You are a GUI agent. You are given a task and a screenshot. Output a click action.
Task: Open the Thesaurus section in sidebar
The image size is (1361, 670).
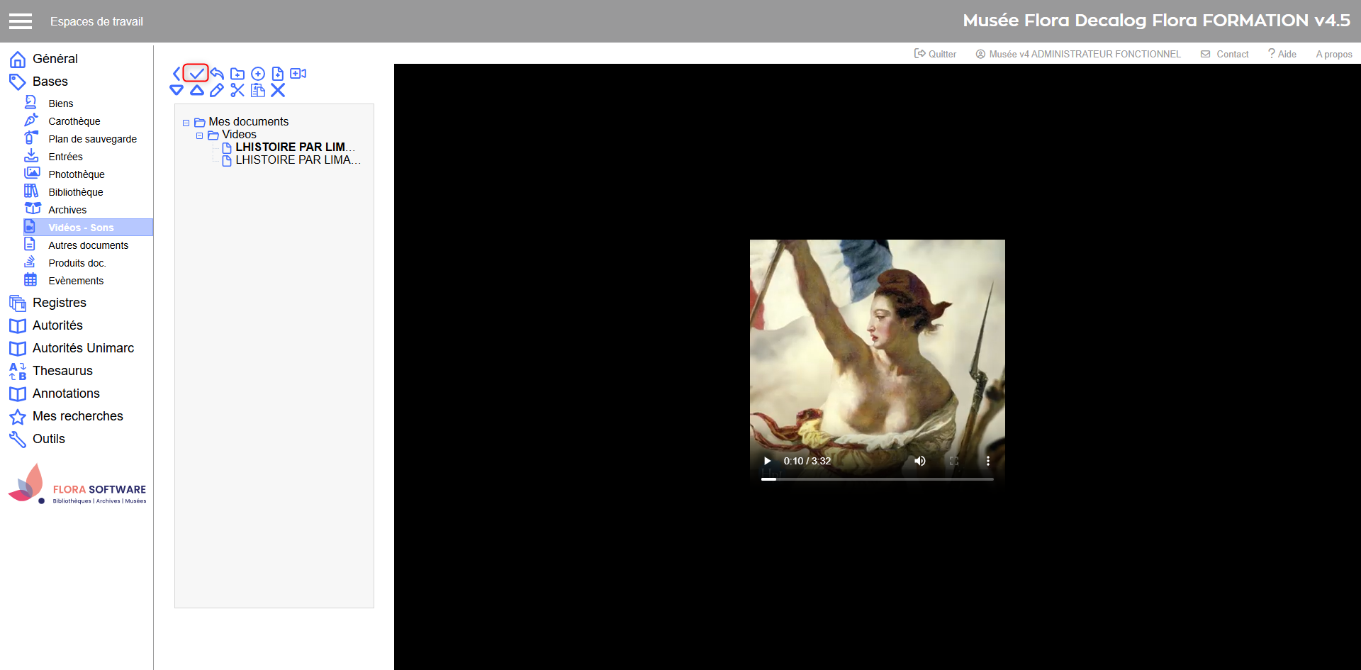click(62, 371)
